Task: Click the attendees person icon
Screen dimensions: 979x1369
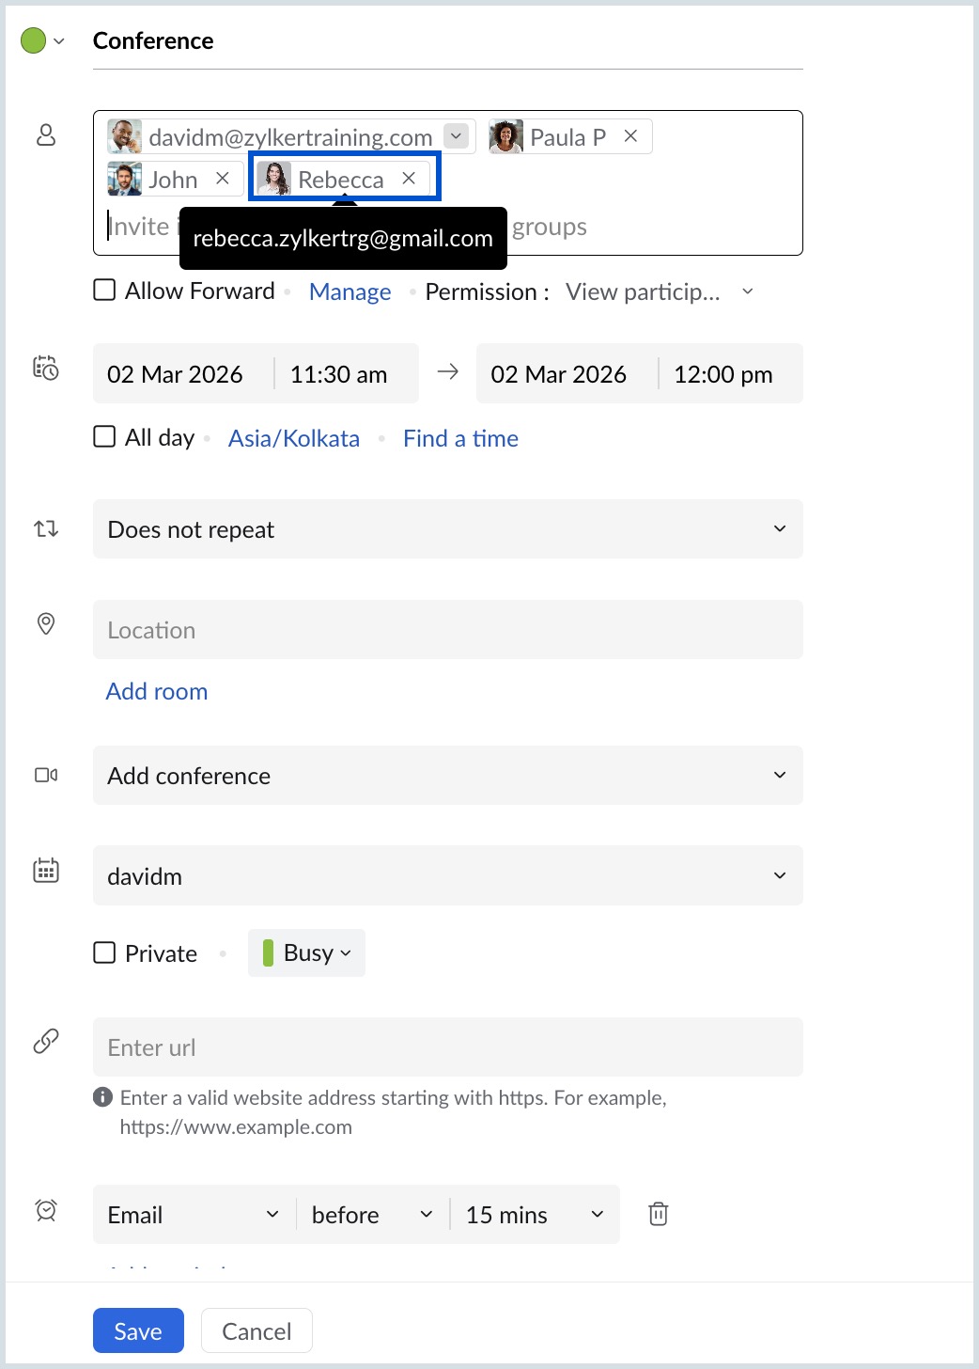Action: coord(45,135)
